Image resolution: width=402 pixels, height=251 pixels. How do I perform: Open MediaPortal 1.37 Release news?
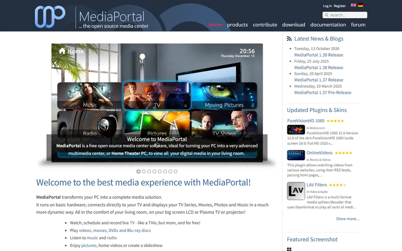click(319, 80)
